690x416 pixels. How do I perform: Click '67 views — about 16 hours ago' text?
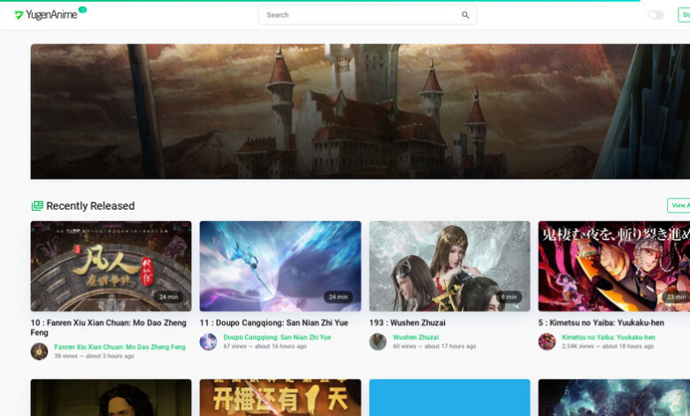tap(264, 346)
